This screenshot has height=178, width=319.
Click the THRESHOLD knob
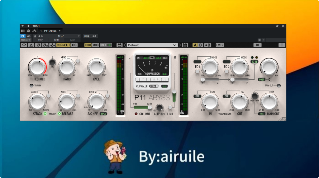pos(37,67)
